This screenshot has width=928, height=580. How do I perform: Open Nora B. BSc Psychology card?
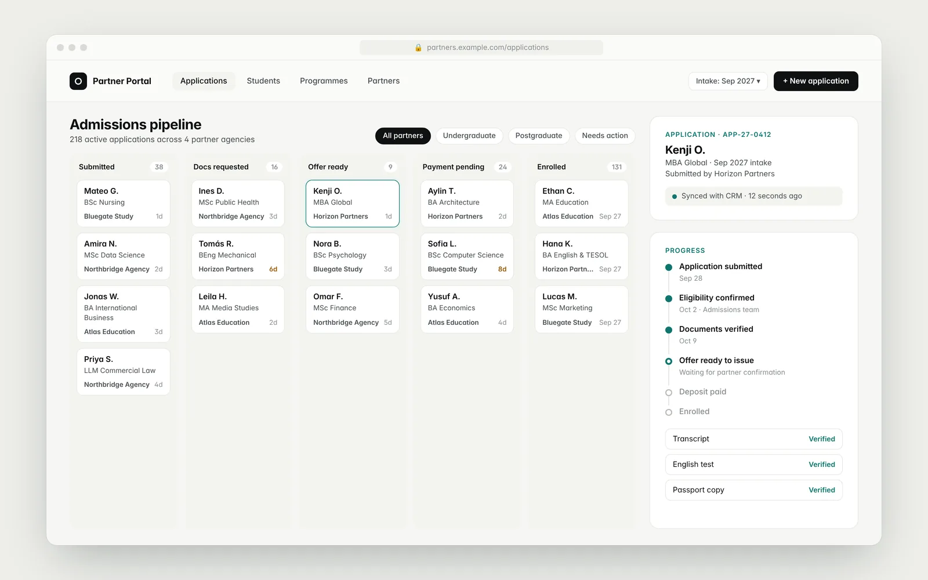click(x=353, y=256)
